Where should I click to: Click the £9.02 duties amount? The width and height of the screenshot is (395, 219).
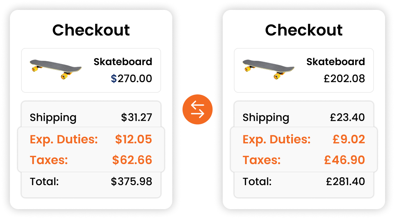pyautogui.click(x=349, y=139)
